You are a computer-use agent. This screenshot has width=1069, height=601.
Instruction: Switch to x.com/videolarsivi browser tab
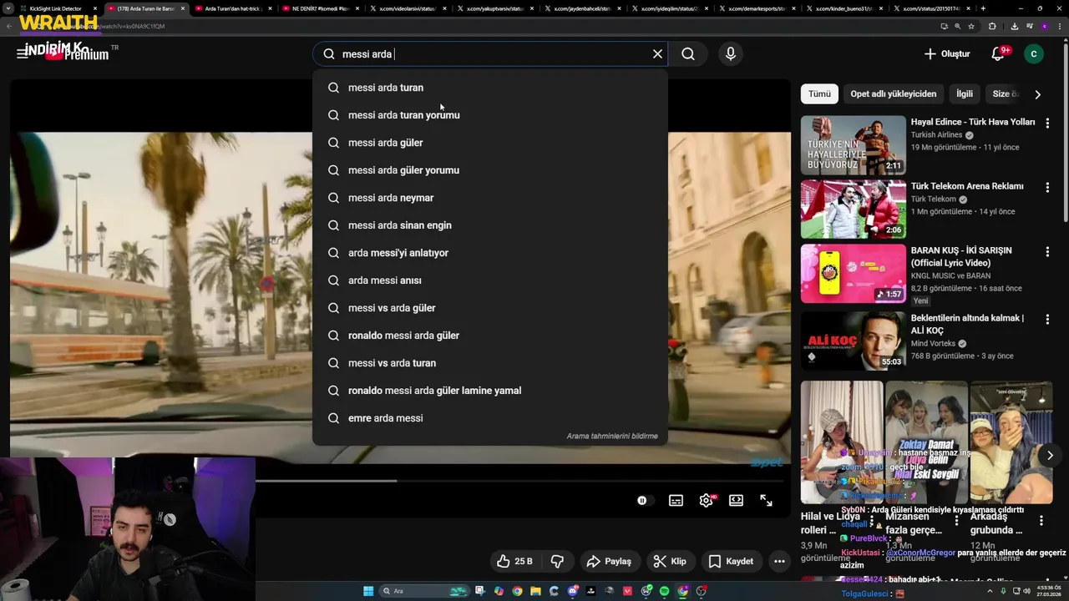(407, 8)
